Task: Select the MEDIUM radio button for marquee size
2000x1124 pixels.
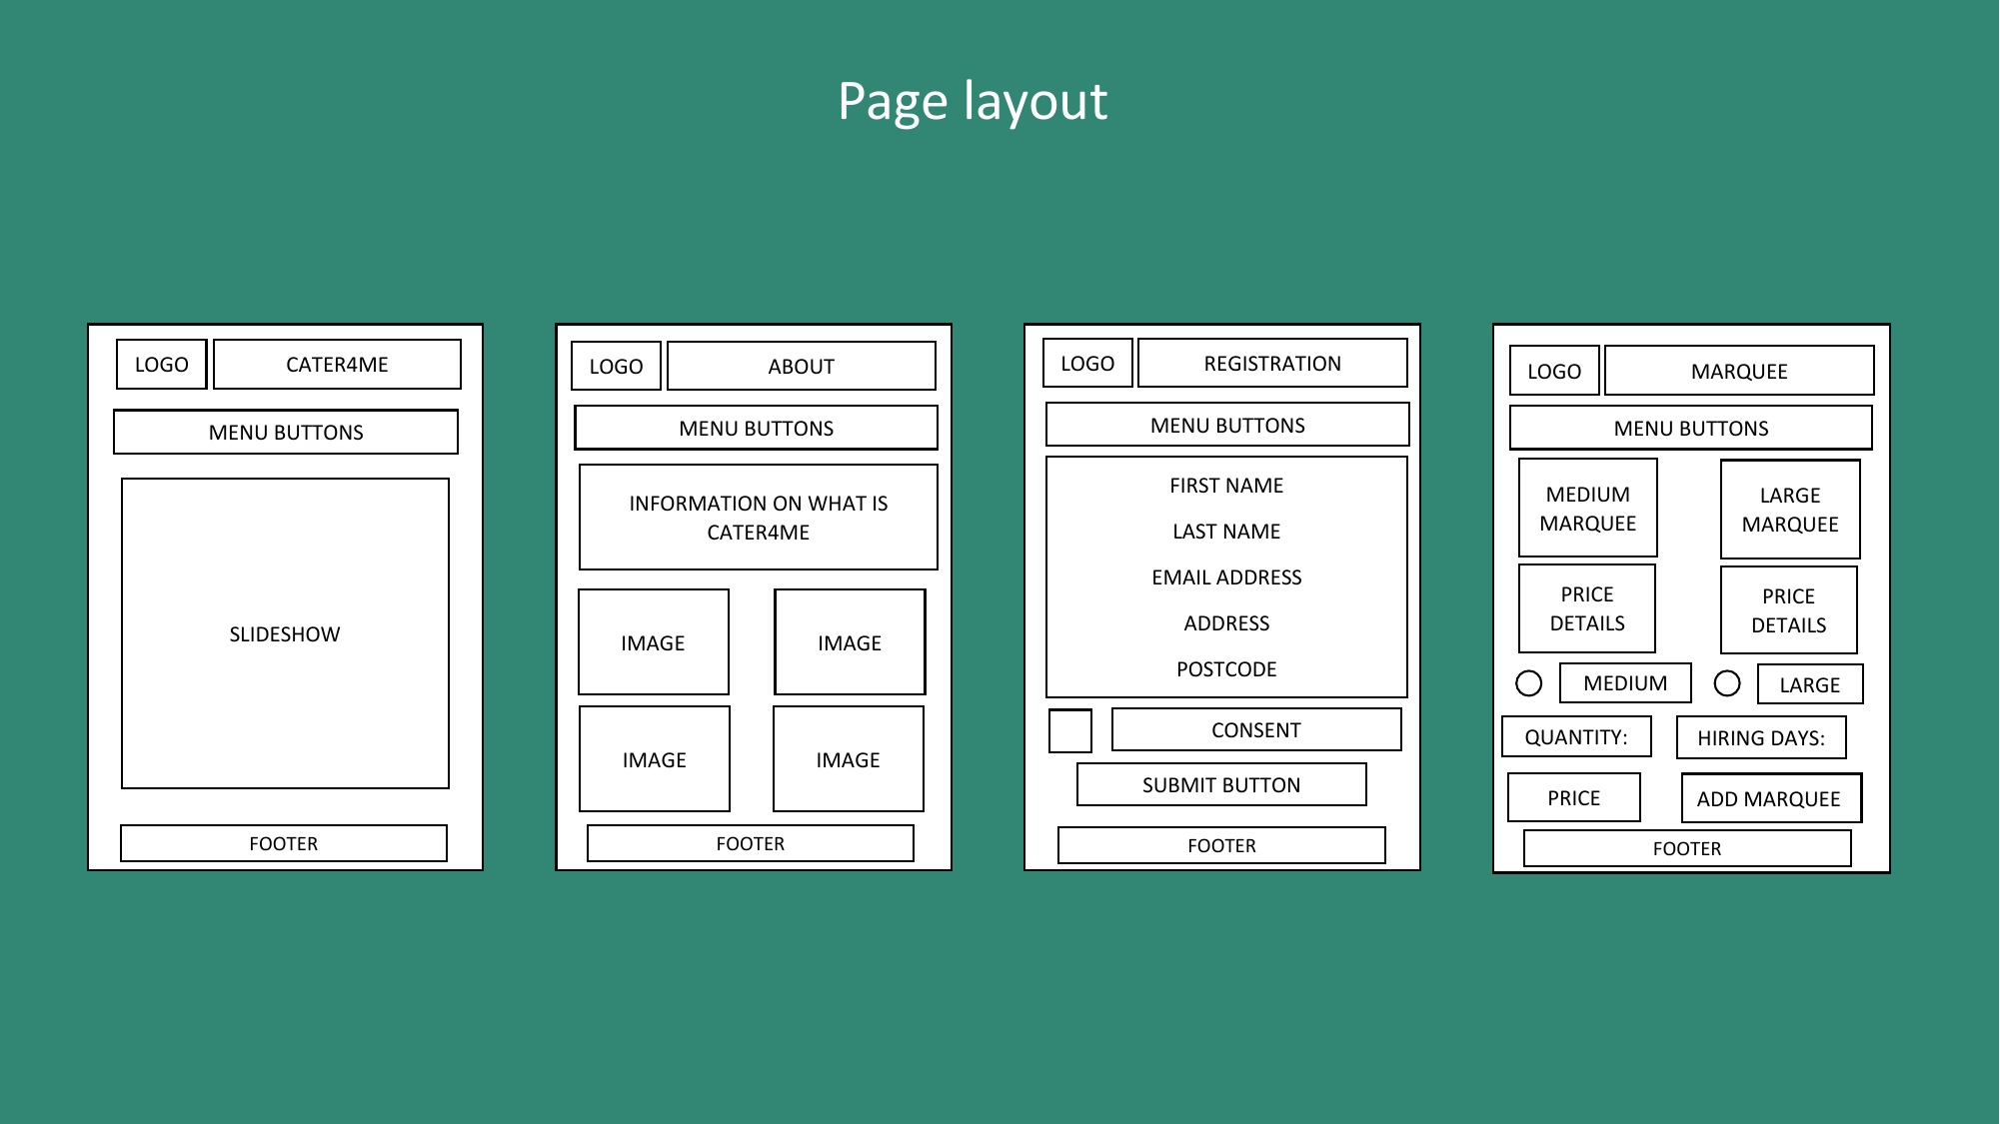Action: coord(1530,683)
